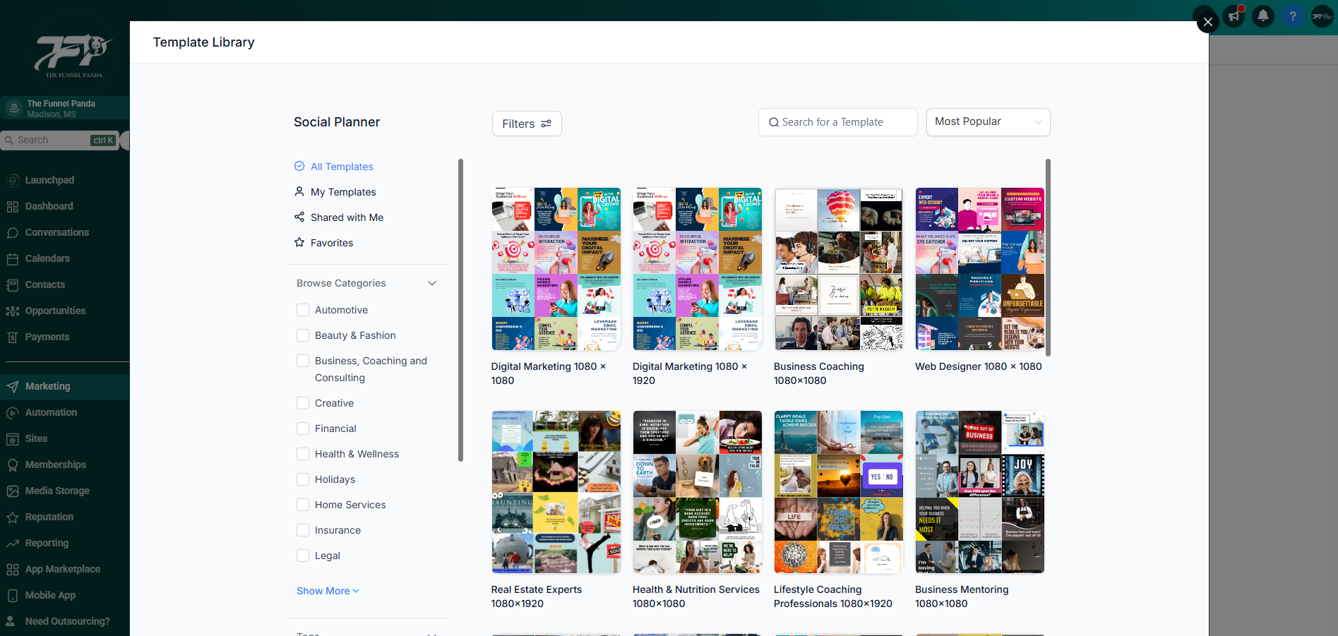Click the category list scrollbar
Image resolution: width=1338 pixels, height=636 pixels.
pos(460,311)
